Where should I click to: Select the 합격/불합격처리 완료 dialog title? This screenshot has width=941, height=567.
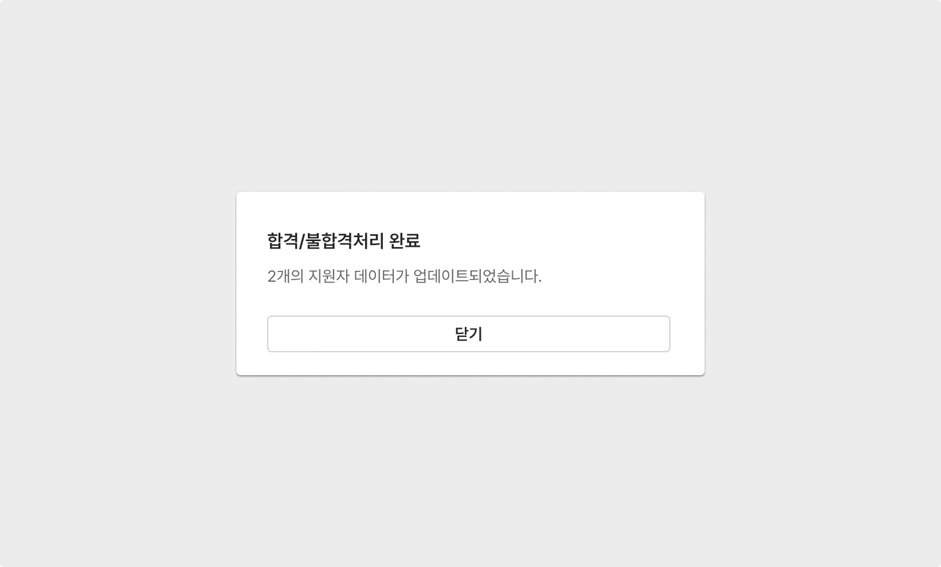[343, 241]
